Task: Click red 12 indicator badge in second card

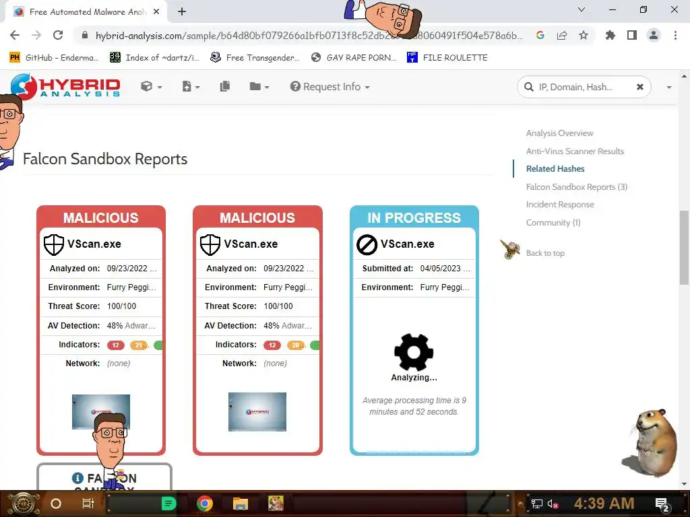Action: (x=272, y=345)
